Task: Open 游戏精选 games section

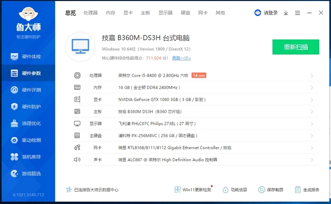Action: click(x=28, y=174)
